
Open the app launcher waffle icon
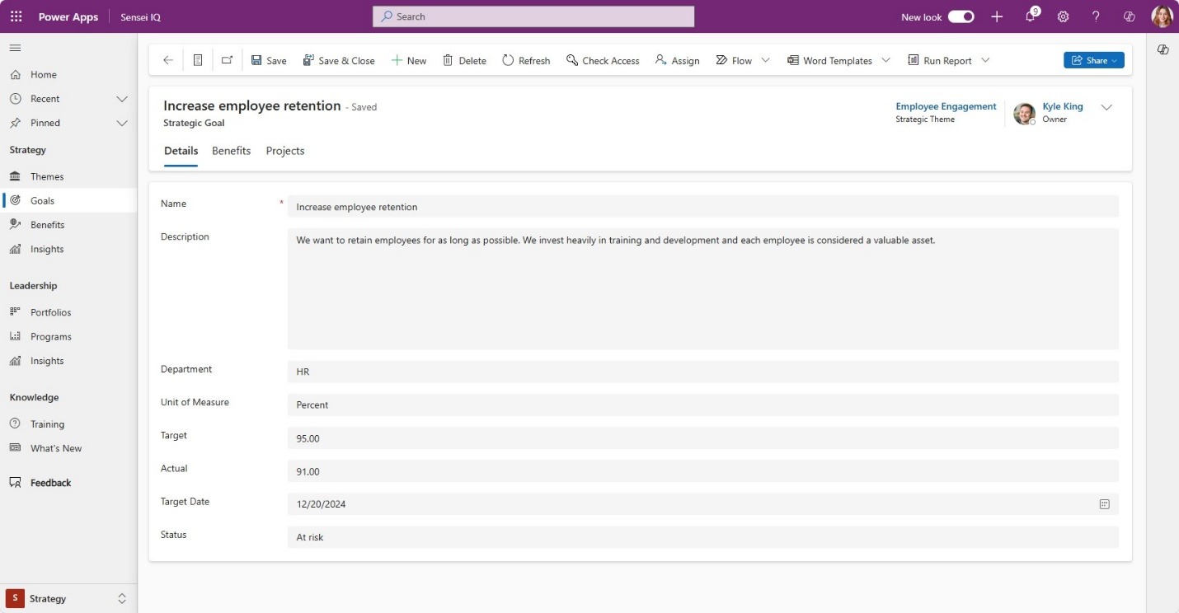[x=16, y=16]
